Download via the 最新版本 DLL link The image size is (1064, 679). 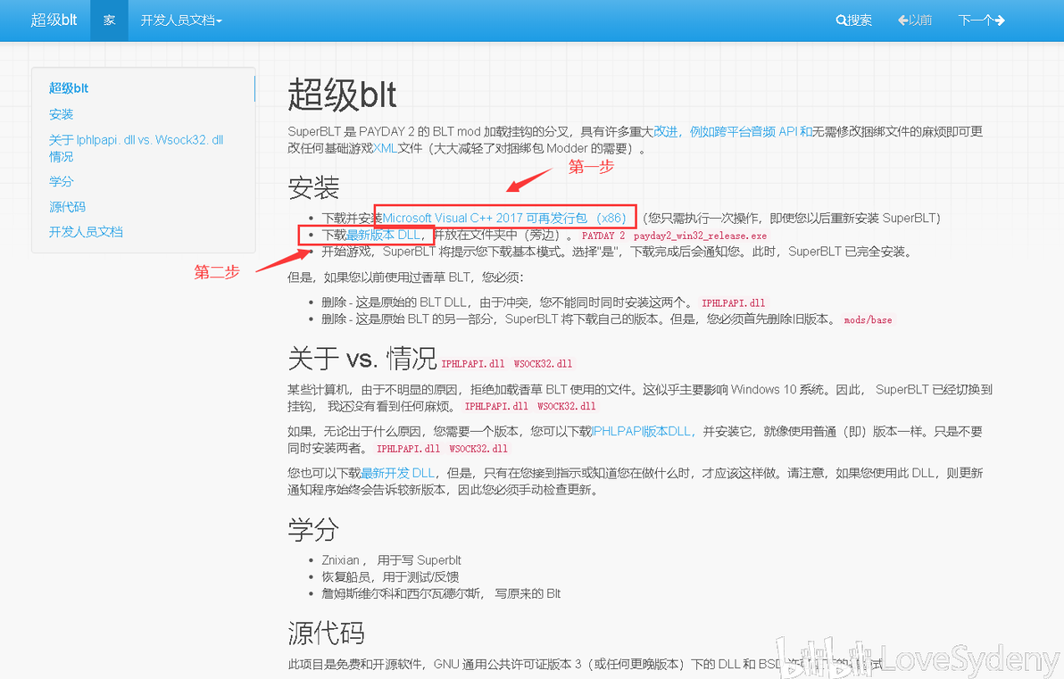(384, 235)
